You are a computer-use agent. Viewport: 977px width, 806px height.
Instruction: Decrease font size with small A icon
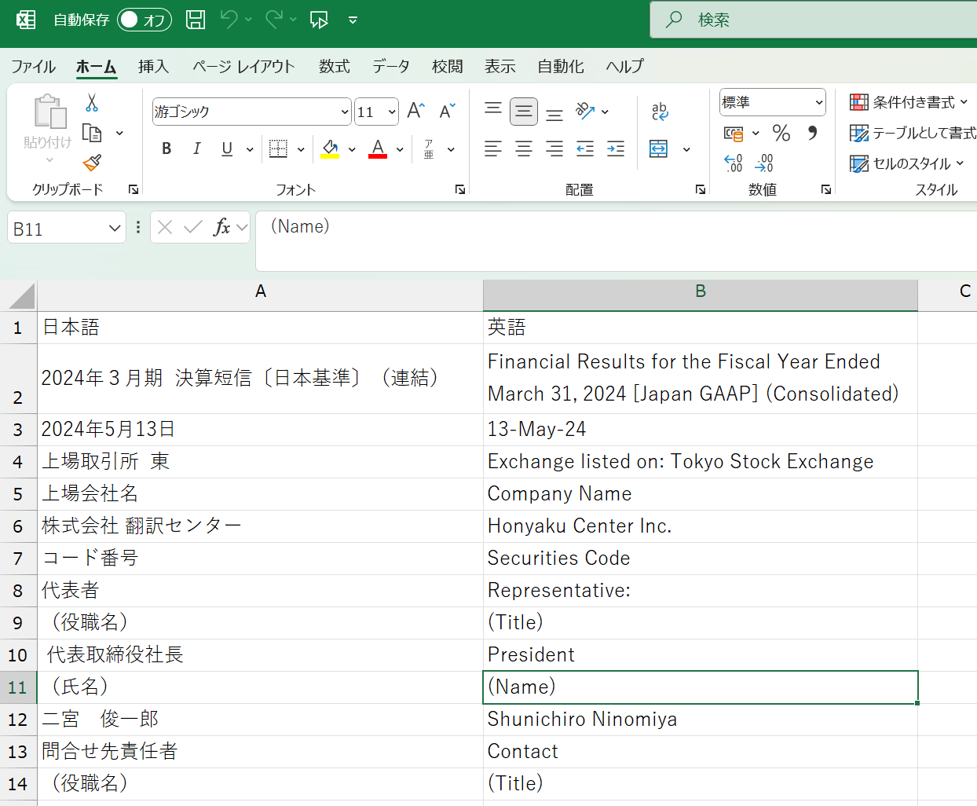[447, 112]
